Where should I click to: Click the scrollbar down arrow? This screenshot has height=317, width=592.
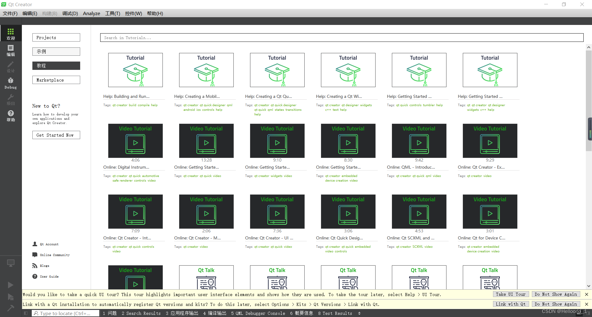[589, 286]
